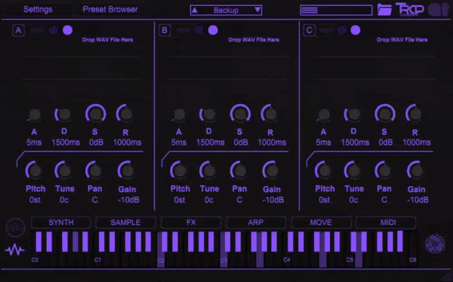
Task: Click the Sustain knob in sampler B
Action: click(x=240, y=114)
